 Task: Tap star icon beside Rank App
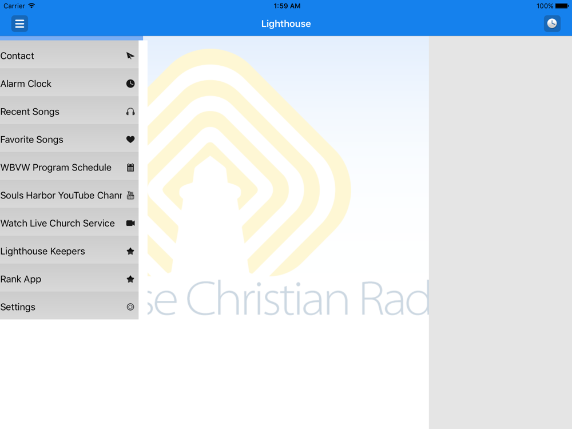[130, 279]
